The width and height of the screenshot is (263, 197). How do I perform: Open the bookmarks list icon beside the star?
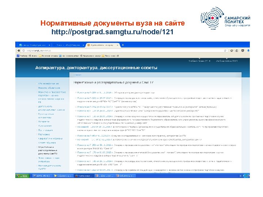click(237, 50)
